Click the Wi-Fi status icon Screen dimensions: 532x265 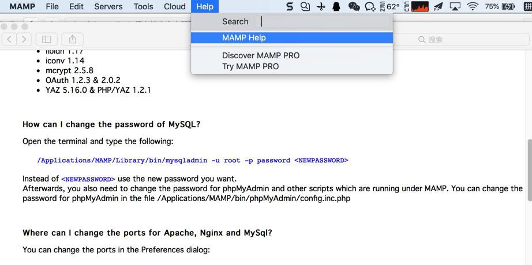[473, 7]
